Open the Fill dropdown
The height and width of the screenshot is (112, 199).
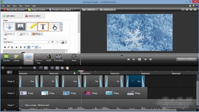click(23, 34)
